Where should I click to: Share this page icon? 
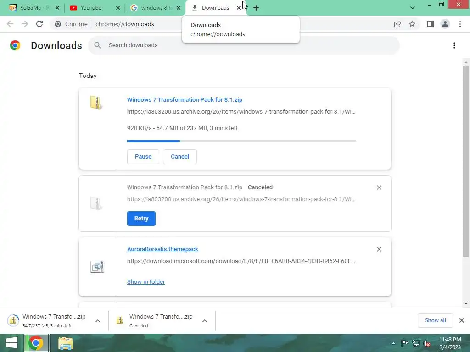pyautogui.click(x=397, y=24)
